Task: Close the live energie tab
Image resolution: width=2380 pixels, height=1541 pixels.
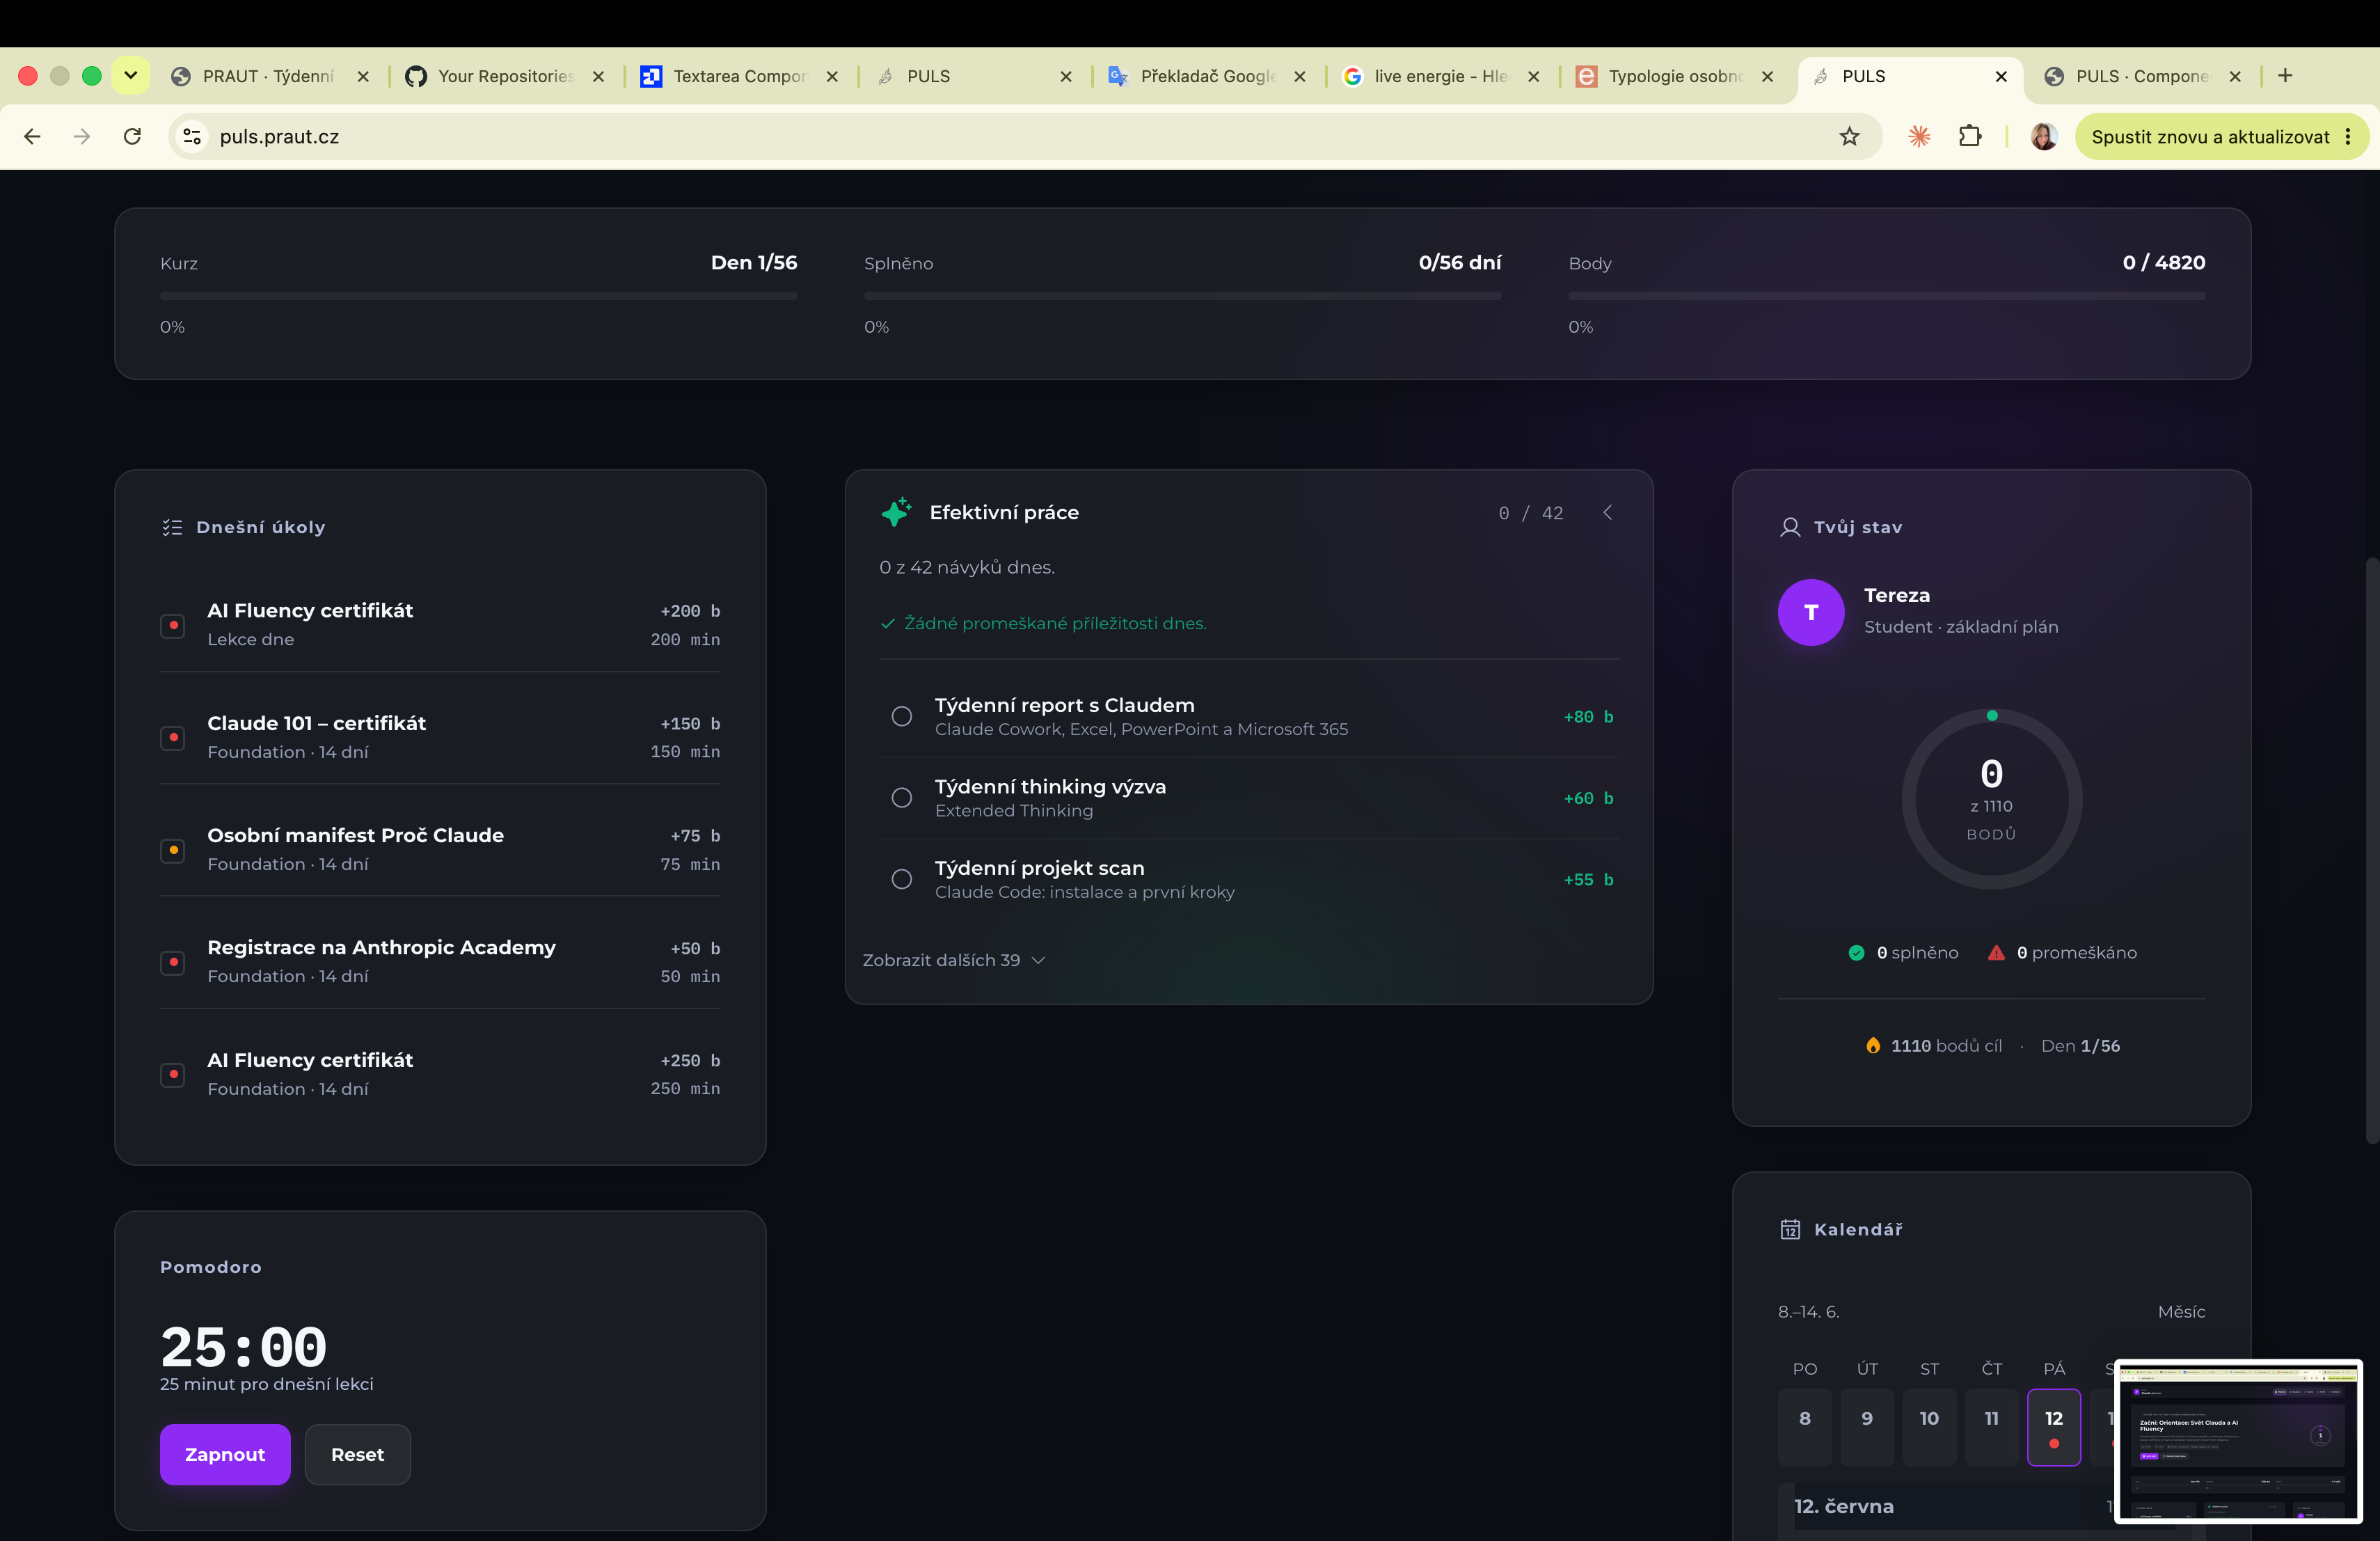Action: click(1534, 76)
